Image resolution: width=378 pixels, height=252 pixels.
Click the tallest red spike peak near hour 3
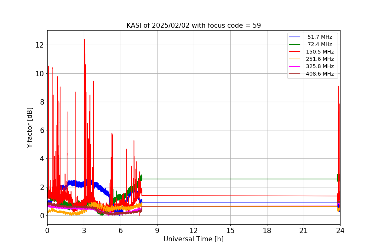tap(84, 39)
